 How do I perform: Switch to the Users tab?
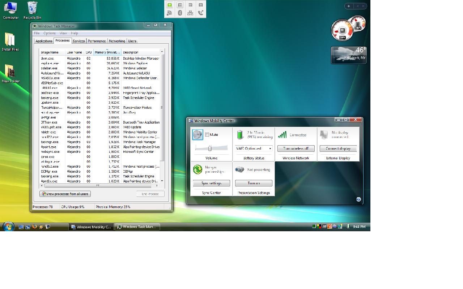tap(132, 41)
